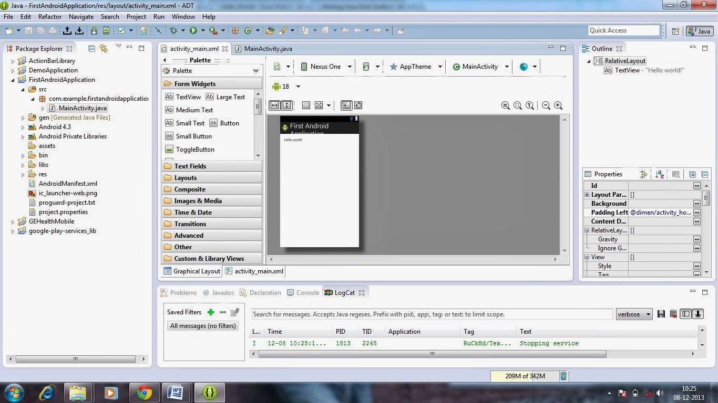The height and width of the screenshot is (403, 718).
Task: Zoom in on the layout canvas
Action: coord(558,105)
